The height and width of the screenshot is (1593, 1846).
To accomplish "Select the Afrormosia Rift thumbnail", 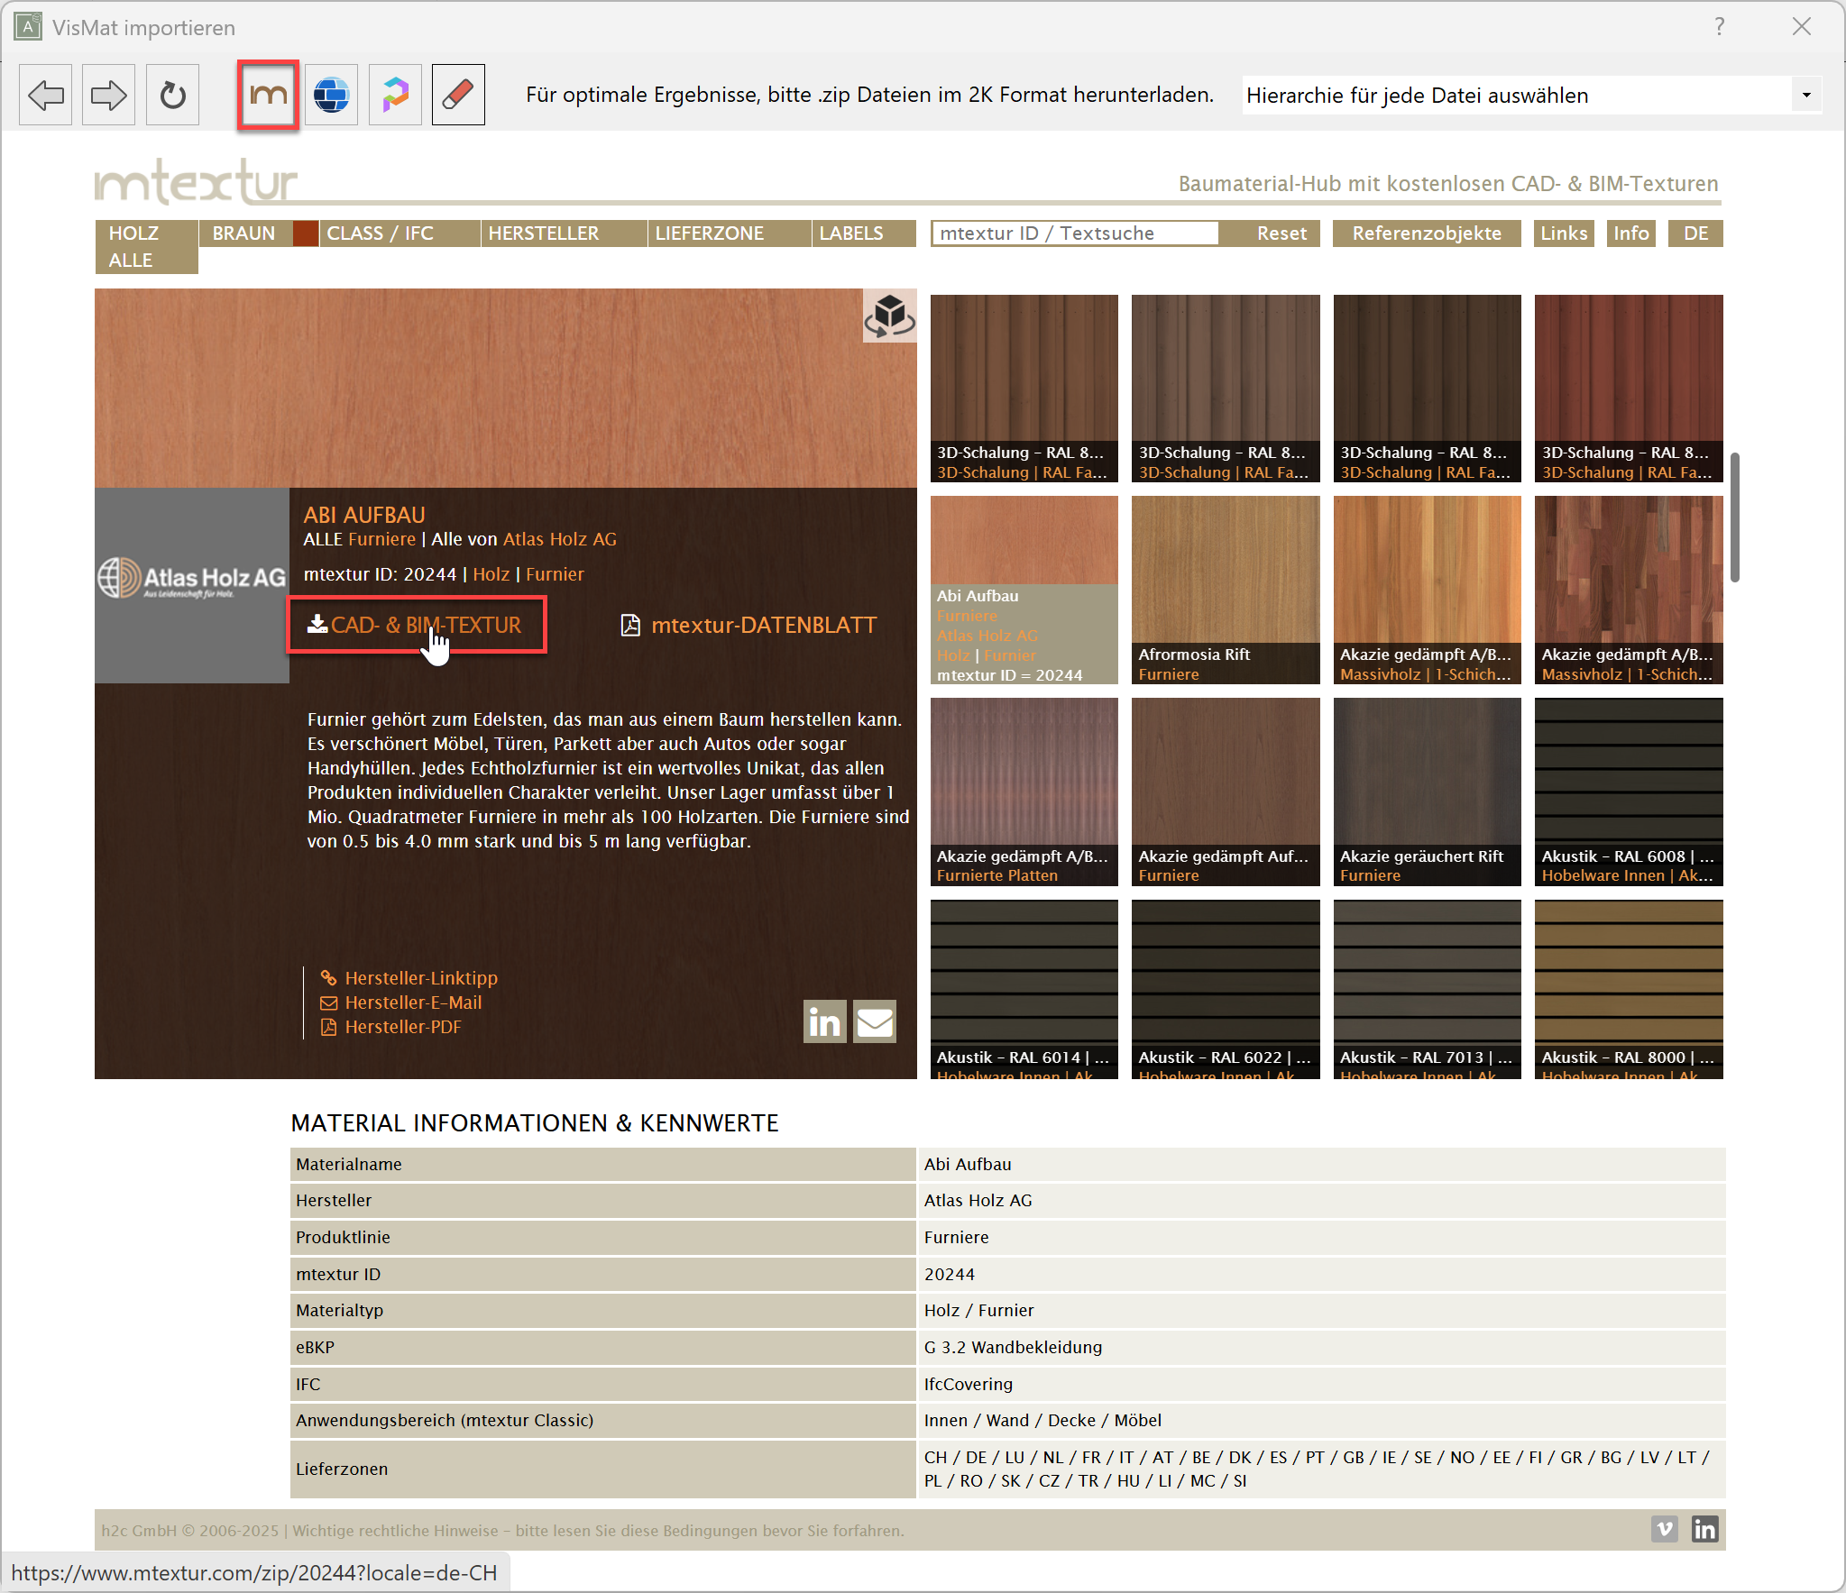I will pyautogui.click(x=1226, y=590).
